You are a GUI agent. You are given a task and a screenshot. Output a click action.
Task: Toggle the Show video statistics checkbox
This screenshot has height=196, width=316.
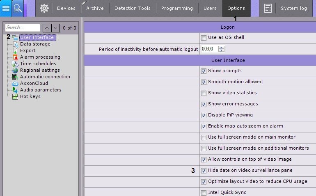coord(204,93)
